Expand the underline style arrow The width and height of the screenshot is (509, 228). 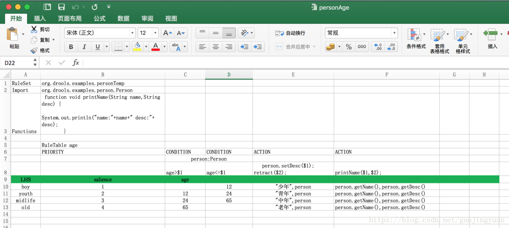[107, 47]
